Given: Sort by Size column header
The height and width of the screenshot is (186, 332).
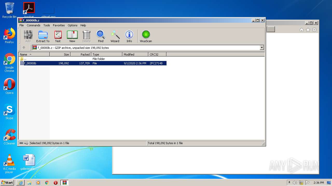Looking at the screenshot, I should pos(60,54).
